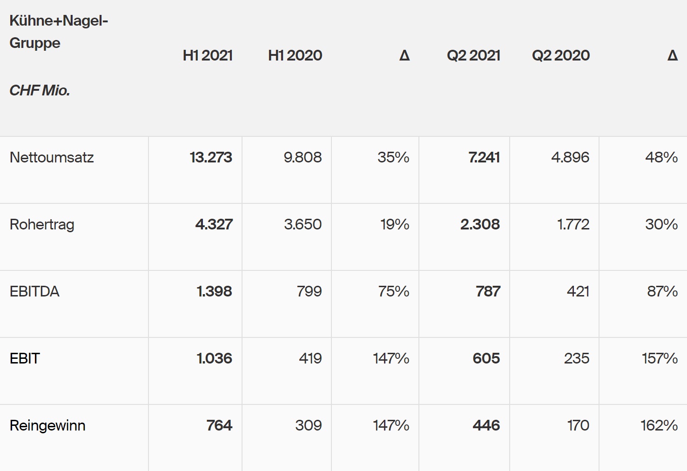This screenshot has width=687, height=471.
Task: Select the EBITDA value 1.398
Action: (x=214, y=291)
